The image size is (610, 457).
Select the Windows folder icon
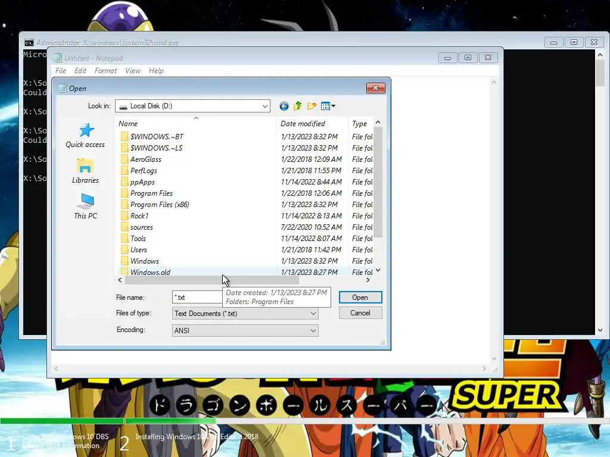coord(125,261)
